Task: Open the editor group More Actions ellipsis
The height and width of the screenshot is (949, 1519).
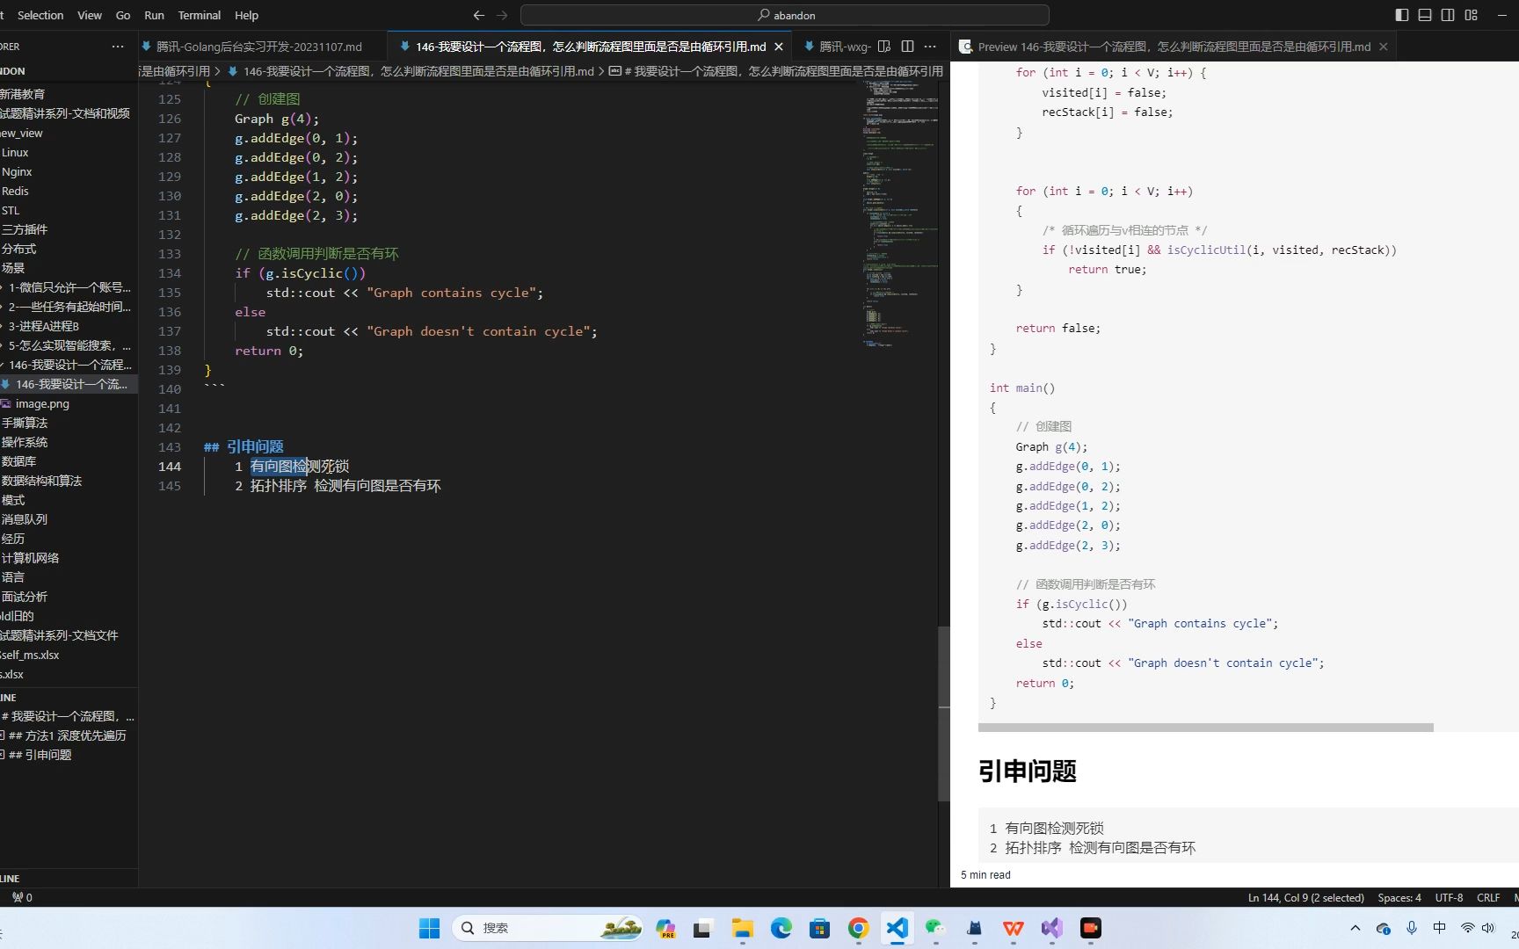Action: pyautogui.click(x=930, y=47)
